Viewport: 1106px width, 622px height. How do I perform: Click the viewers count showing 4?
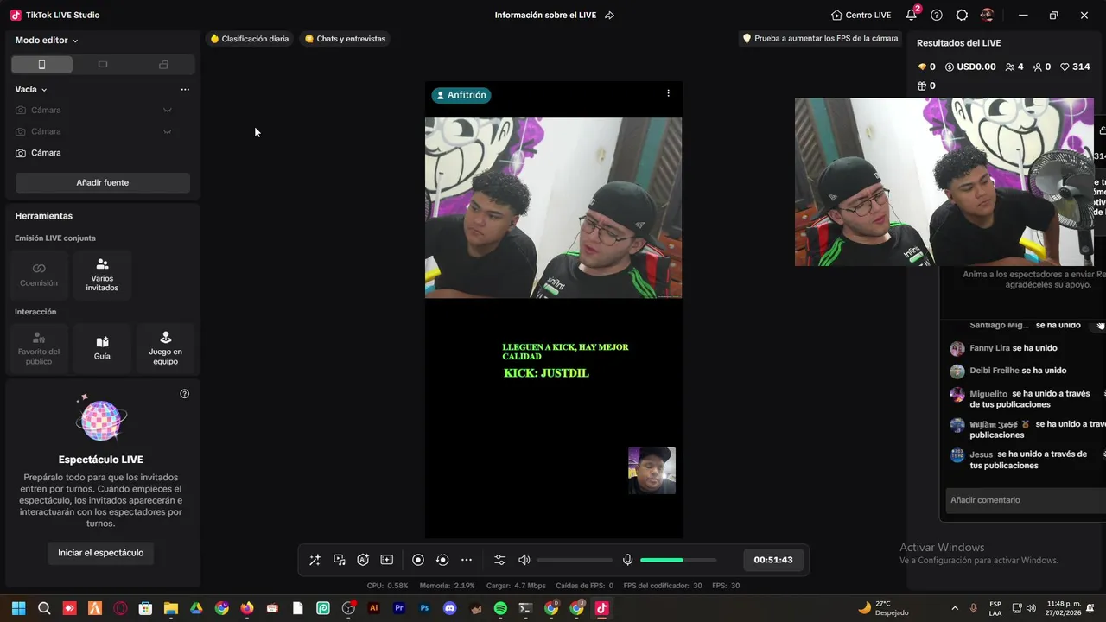[1014, 67]
